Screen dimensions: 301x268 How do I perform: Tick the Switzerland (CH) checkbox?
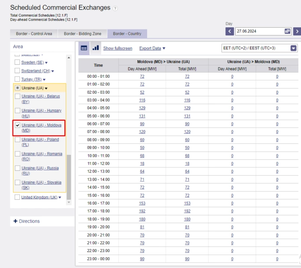coord(17,70)
